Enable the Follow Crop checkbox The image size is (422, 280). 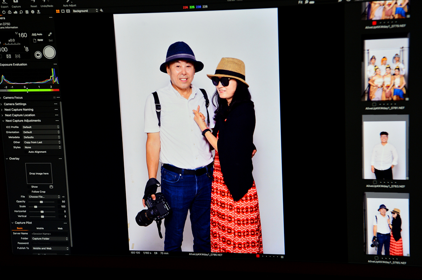29,192
